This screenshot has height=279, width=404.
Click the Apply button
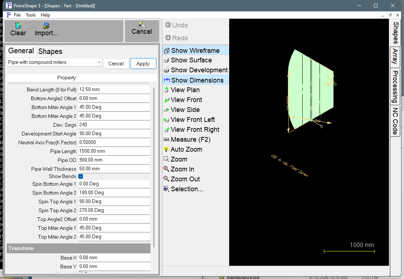point(143,64)
